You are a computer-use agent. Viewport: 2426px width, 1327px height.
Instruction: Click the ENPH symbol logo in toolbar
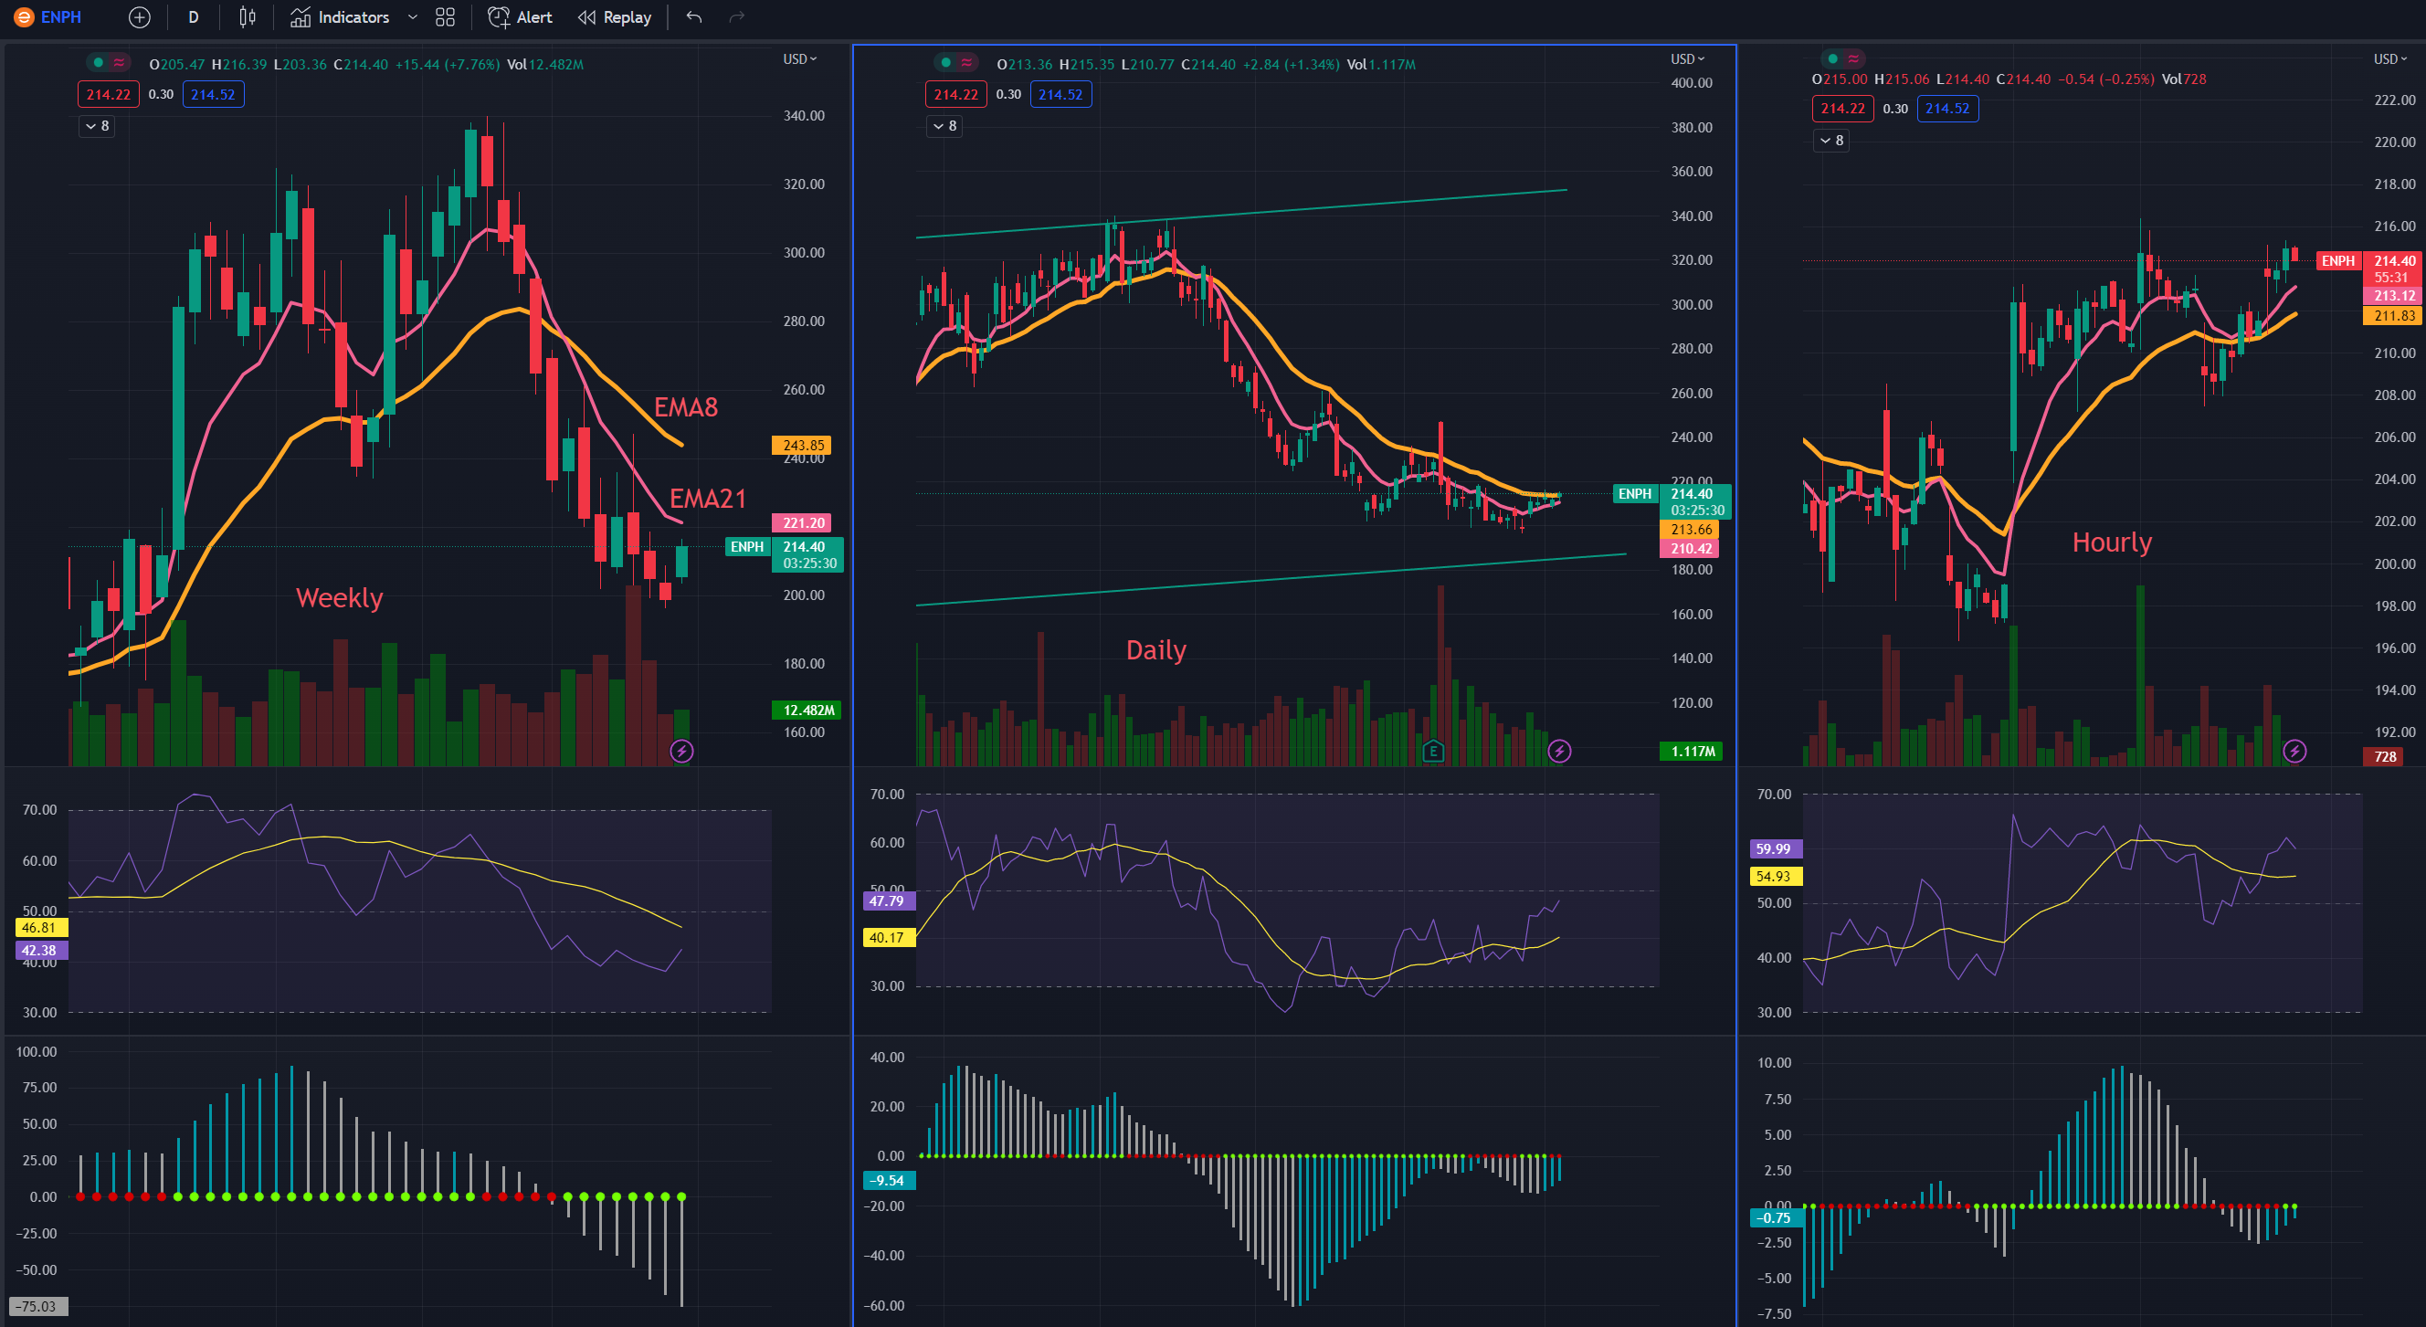click(x=25, y=17)
